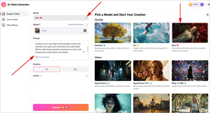
Task: Click the Pro model name text
Action: (x=135, y=45)
